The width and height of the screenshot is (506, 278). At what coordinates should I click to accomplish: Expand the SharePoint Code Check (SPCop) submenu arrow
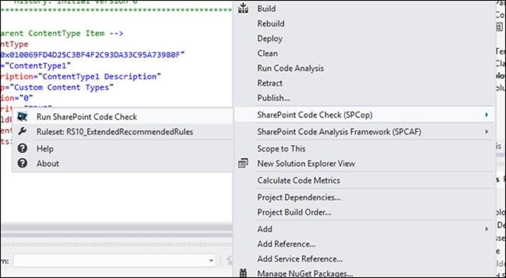pyautogui.click(x=487, y=115)
